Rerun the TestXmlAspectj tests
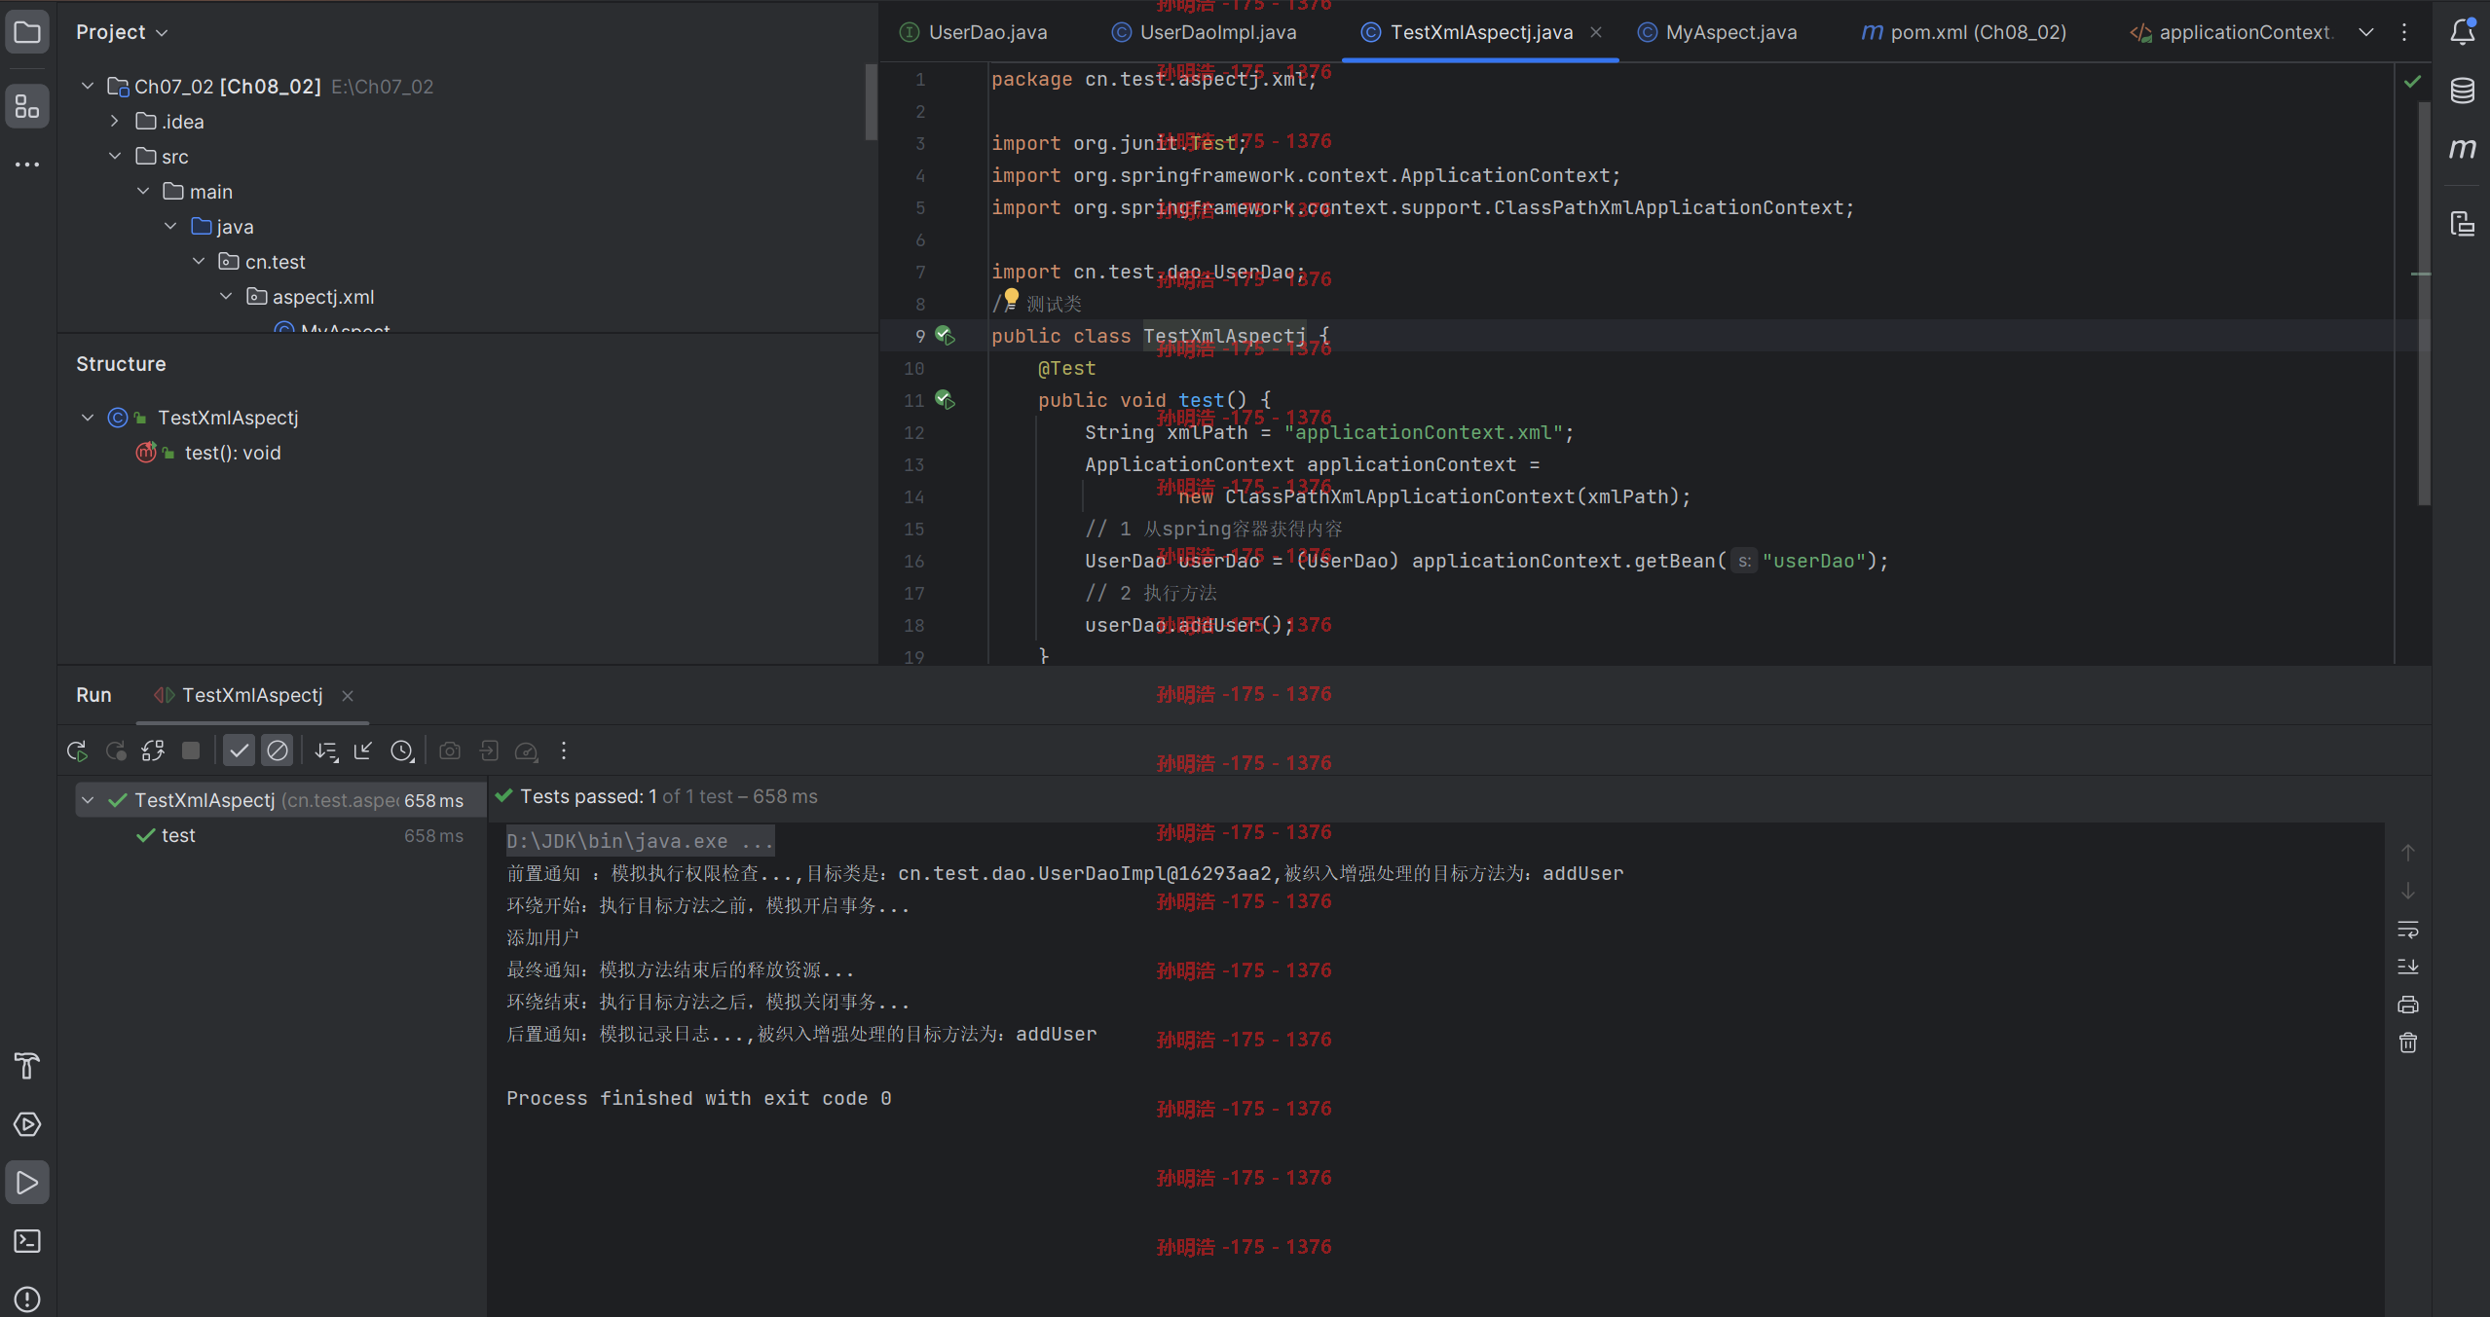This screenshot has width=2490, height=1317. pyautogui.click(x=77, y=750)
